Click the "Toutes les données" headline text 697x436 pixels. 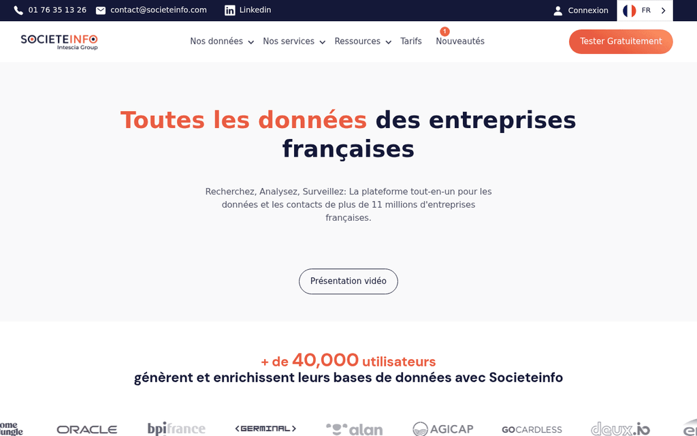243,120
